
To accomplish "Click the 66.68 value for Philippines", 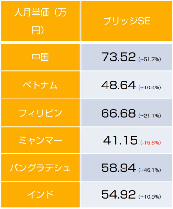I will click(118, 113).
